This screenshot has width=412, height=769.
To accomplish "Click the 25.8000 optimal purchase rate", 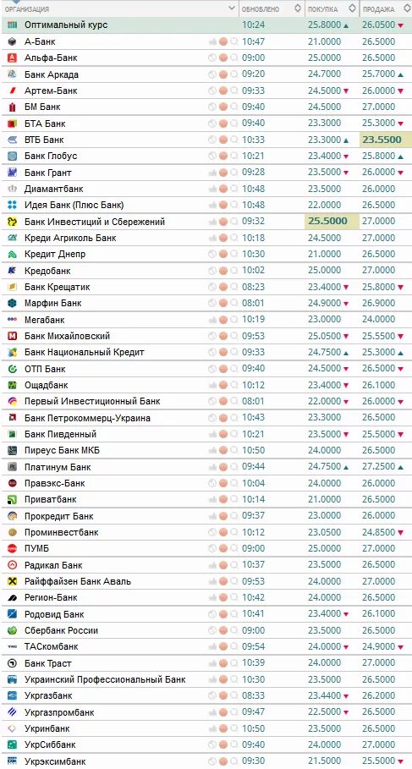I will pyautogui.click(x=325, y=25).
